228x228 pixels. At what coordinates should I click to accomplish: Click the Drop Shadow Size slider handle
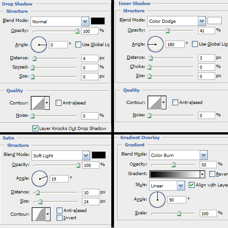click(33, 77)
